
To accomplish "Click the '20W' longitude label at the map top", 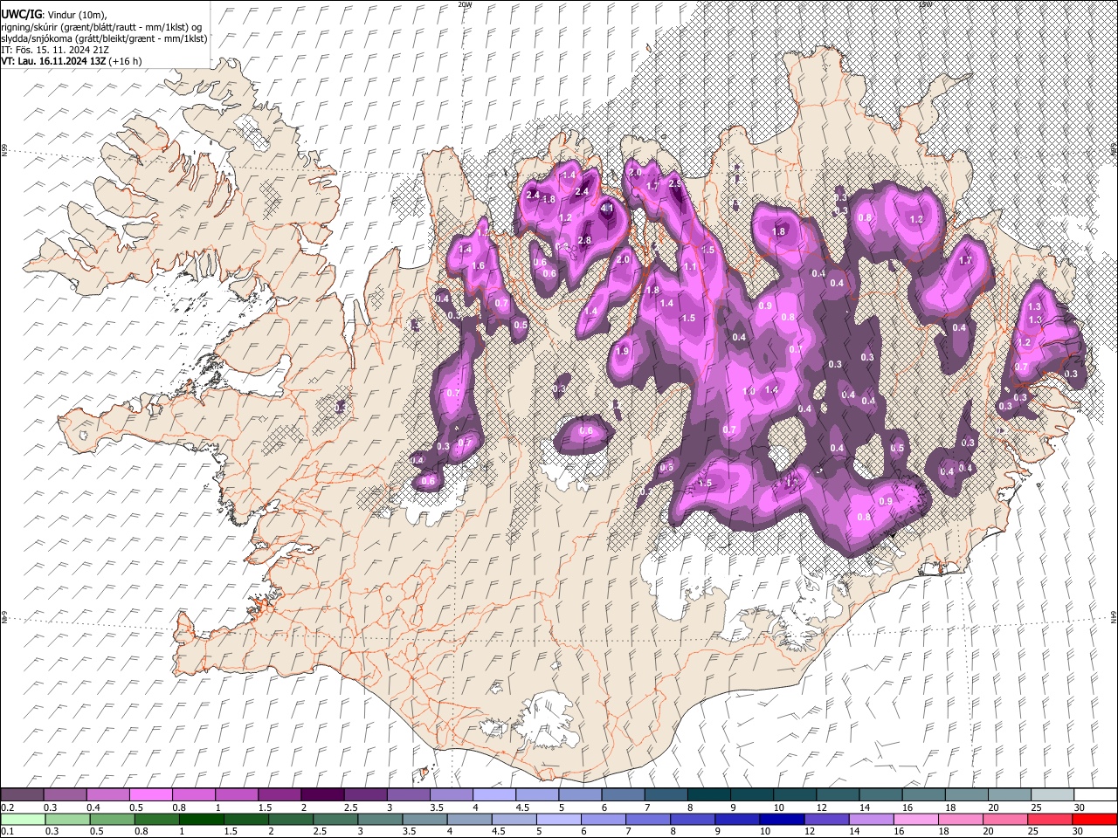I will tap(465, 4).
